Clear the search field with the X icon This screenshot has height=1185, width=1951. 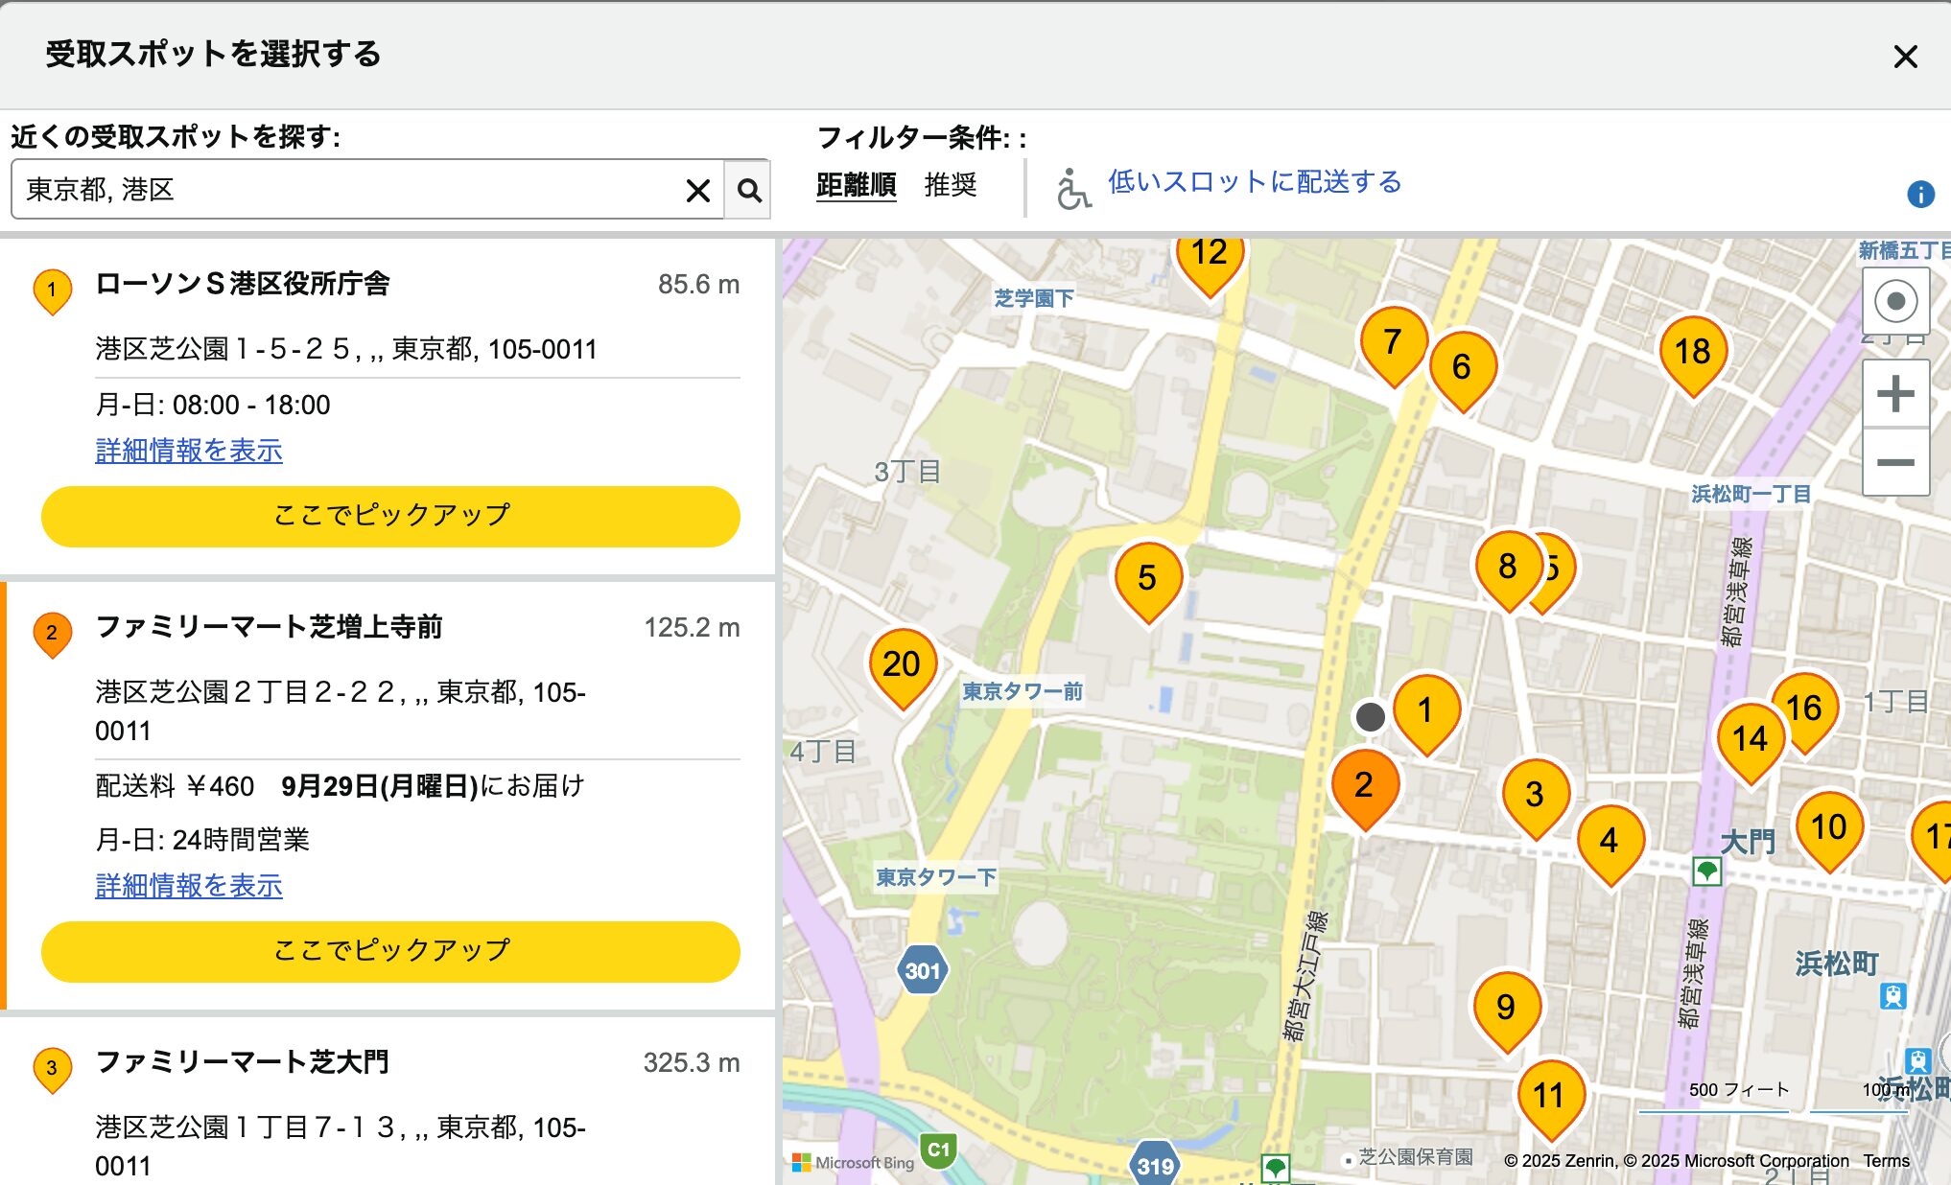point(697,189)
